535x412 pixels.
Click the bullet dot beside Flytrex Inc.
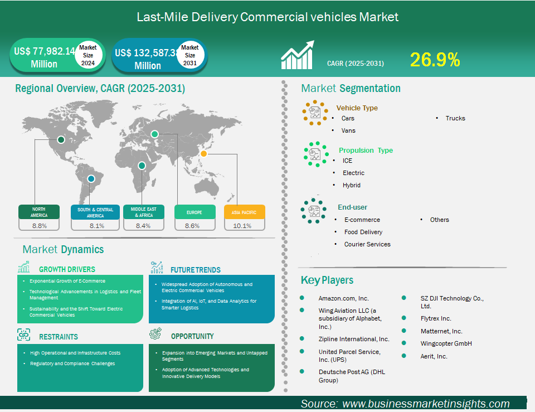pos(403,318)
